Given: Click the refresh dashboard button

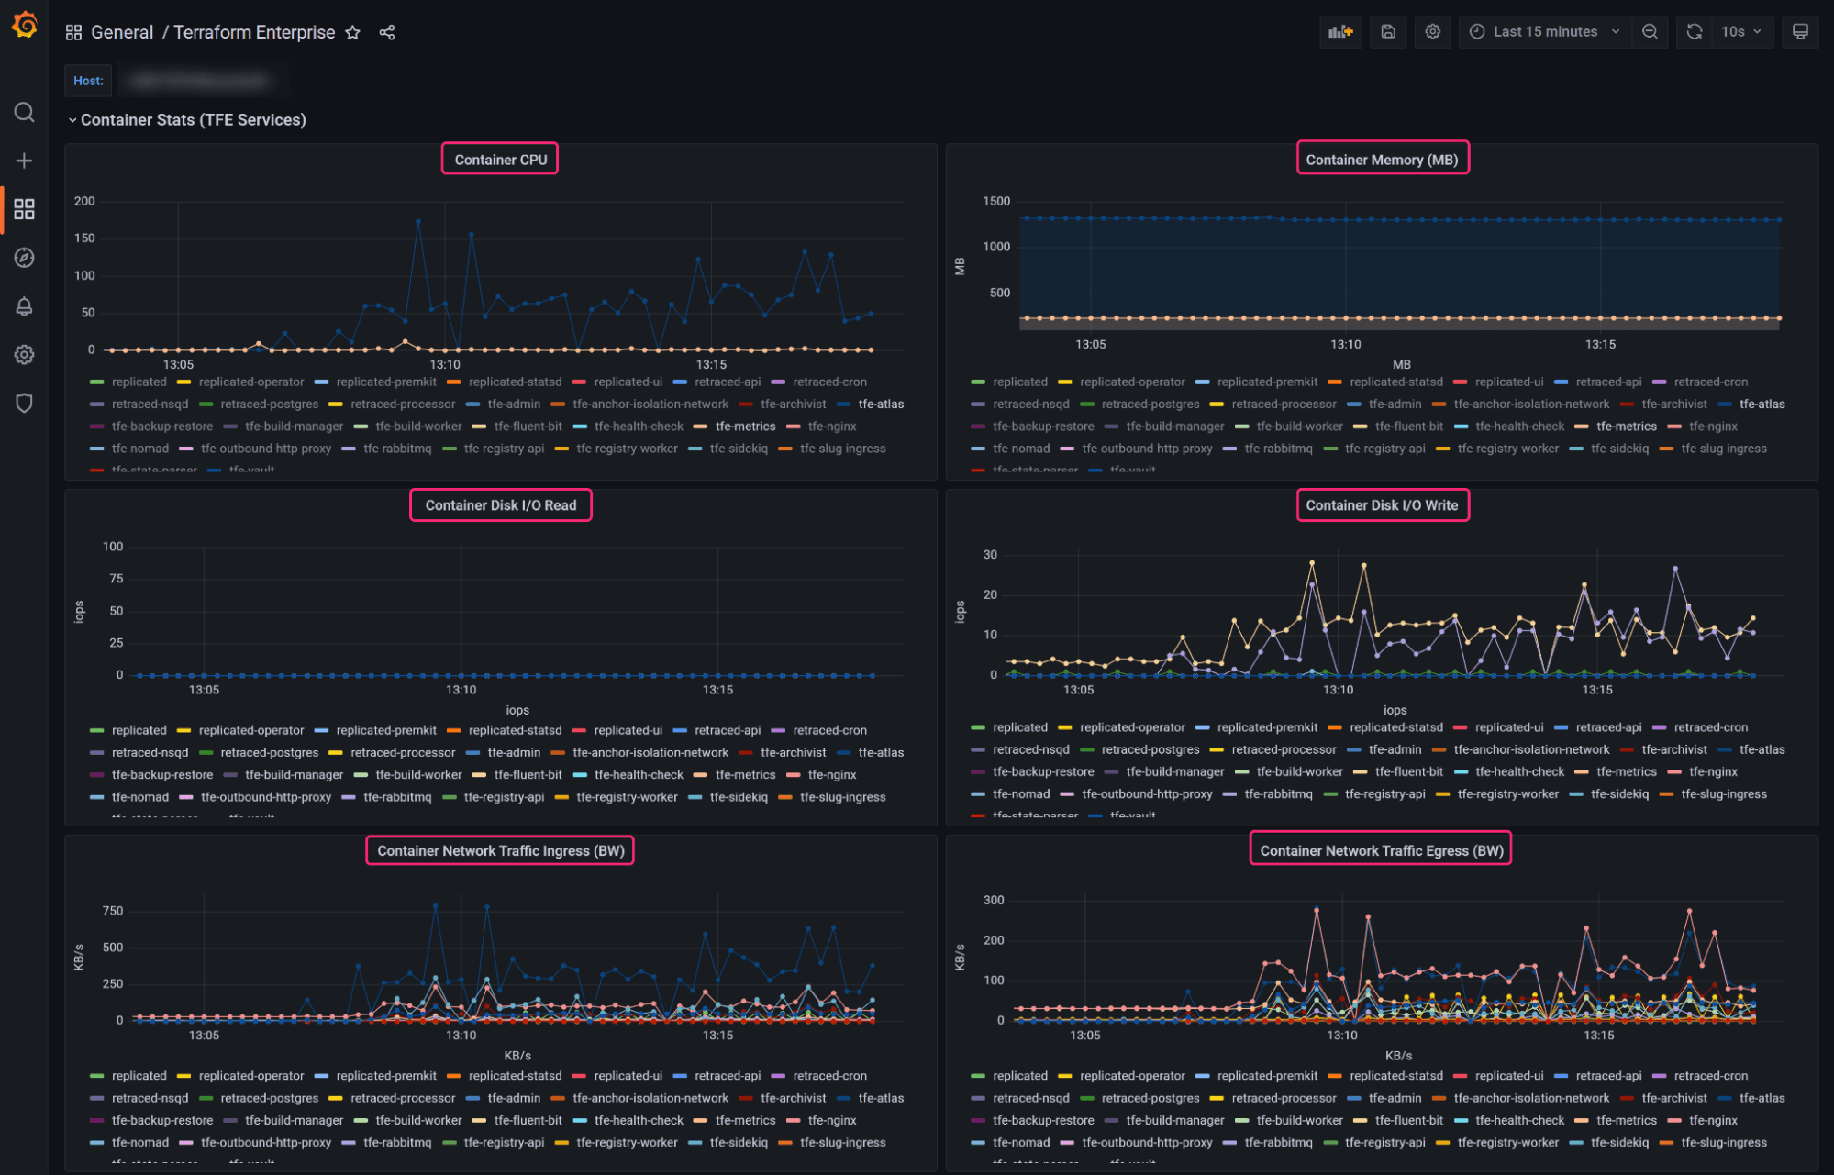Looking at the screenshot, I should [1695, 32].
